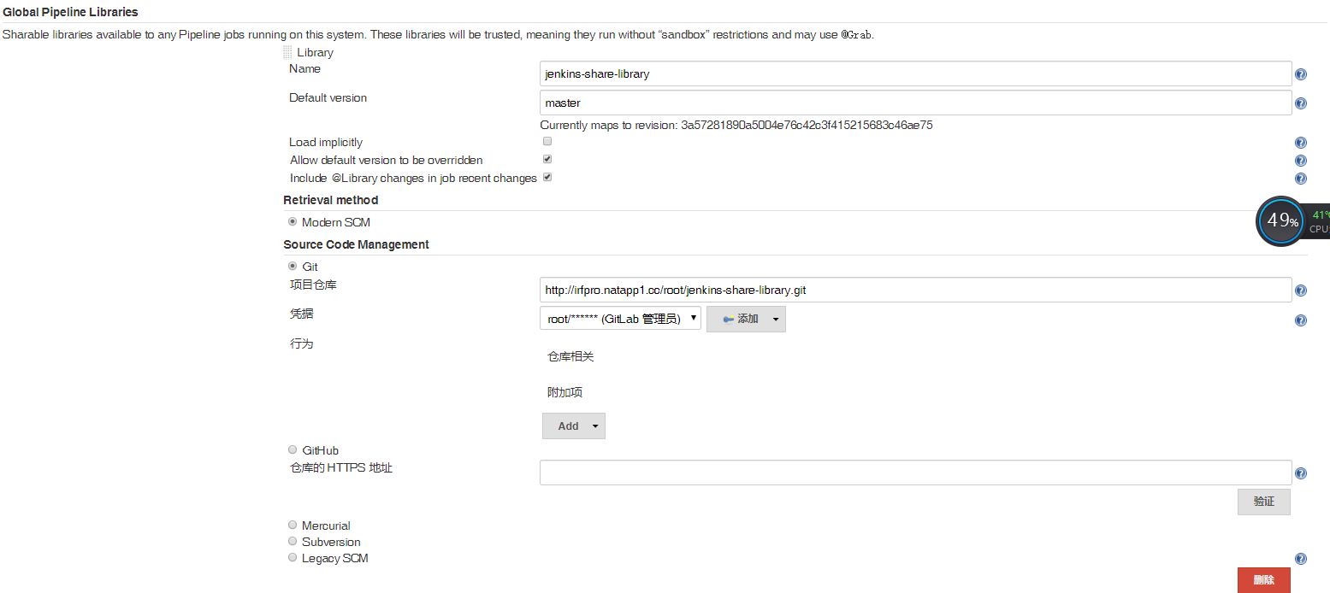
Task: Click the Source Code Management heading
Action: click(x=357, y=244)
